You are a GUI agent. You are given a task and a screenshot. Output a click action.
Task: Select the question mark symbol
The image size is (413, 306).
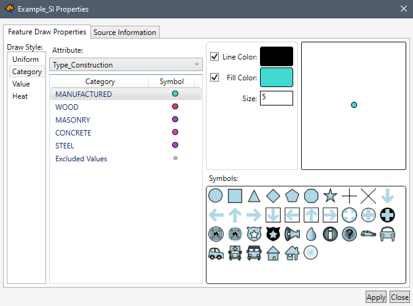[x=349, y=234]
